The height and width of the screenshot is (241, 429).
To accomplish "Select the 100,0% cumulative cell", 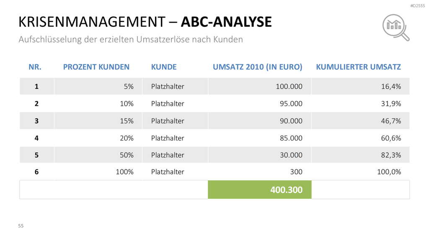I will click(x=361, y=172).
